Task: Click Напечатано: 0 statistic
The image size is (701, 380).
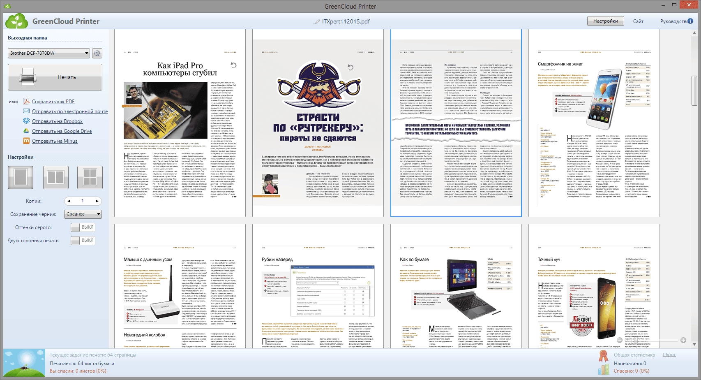Action: click(x=630, y=364)
